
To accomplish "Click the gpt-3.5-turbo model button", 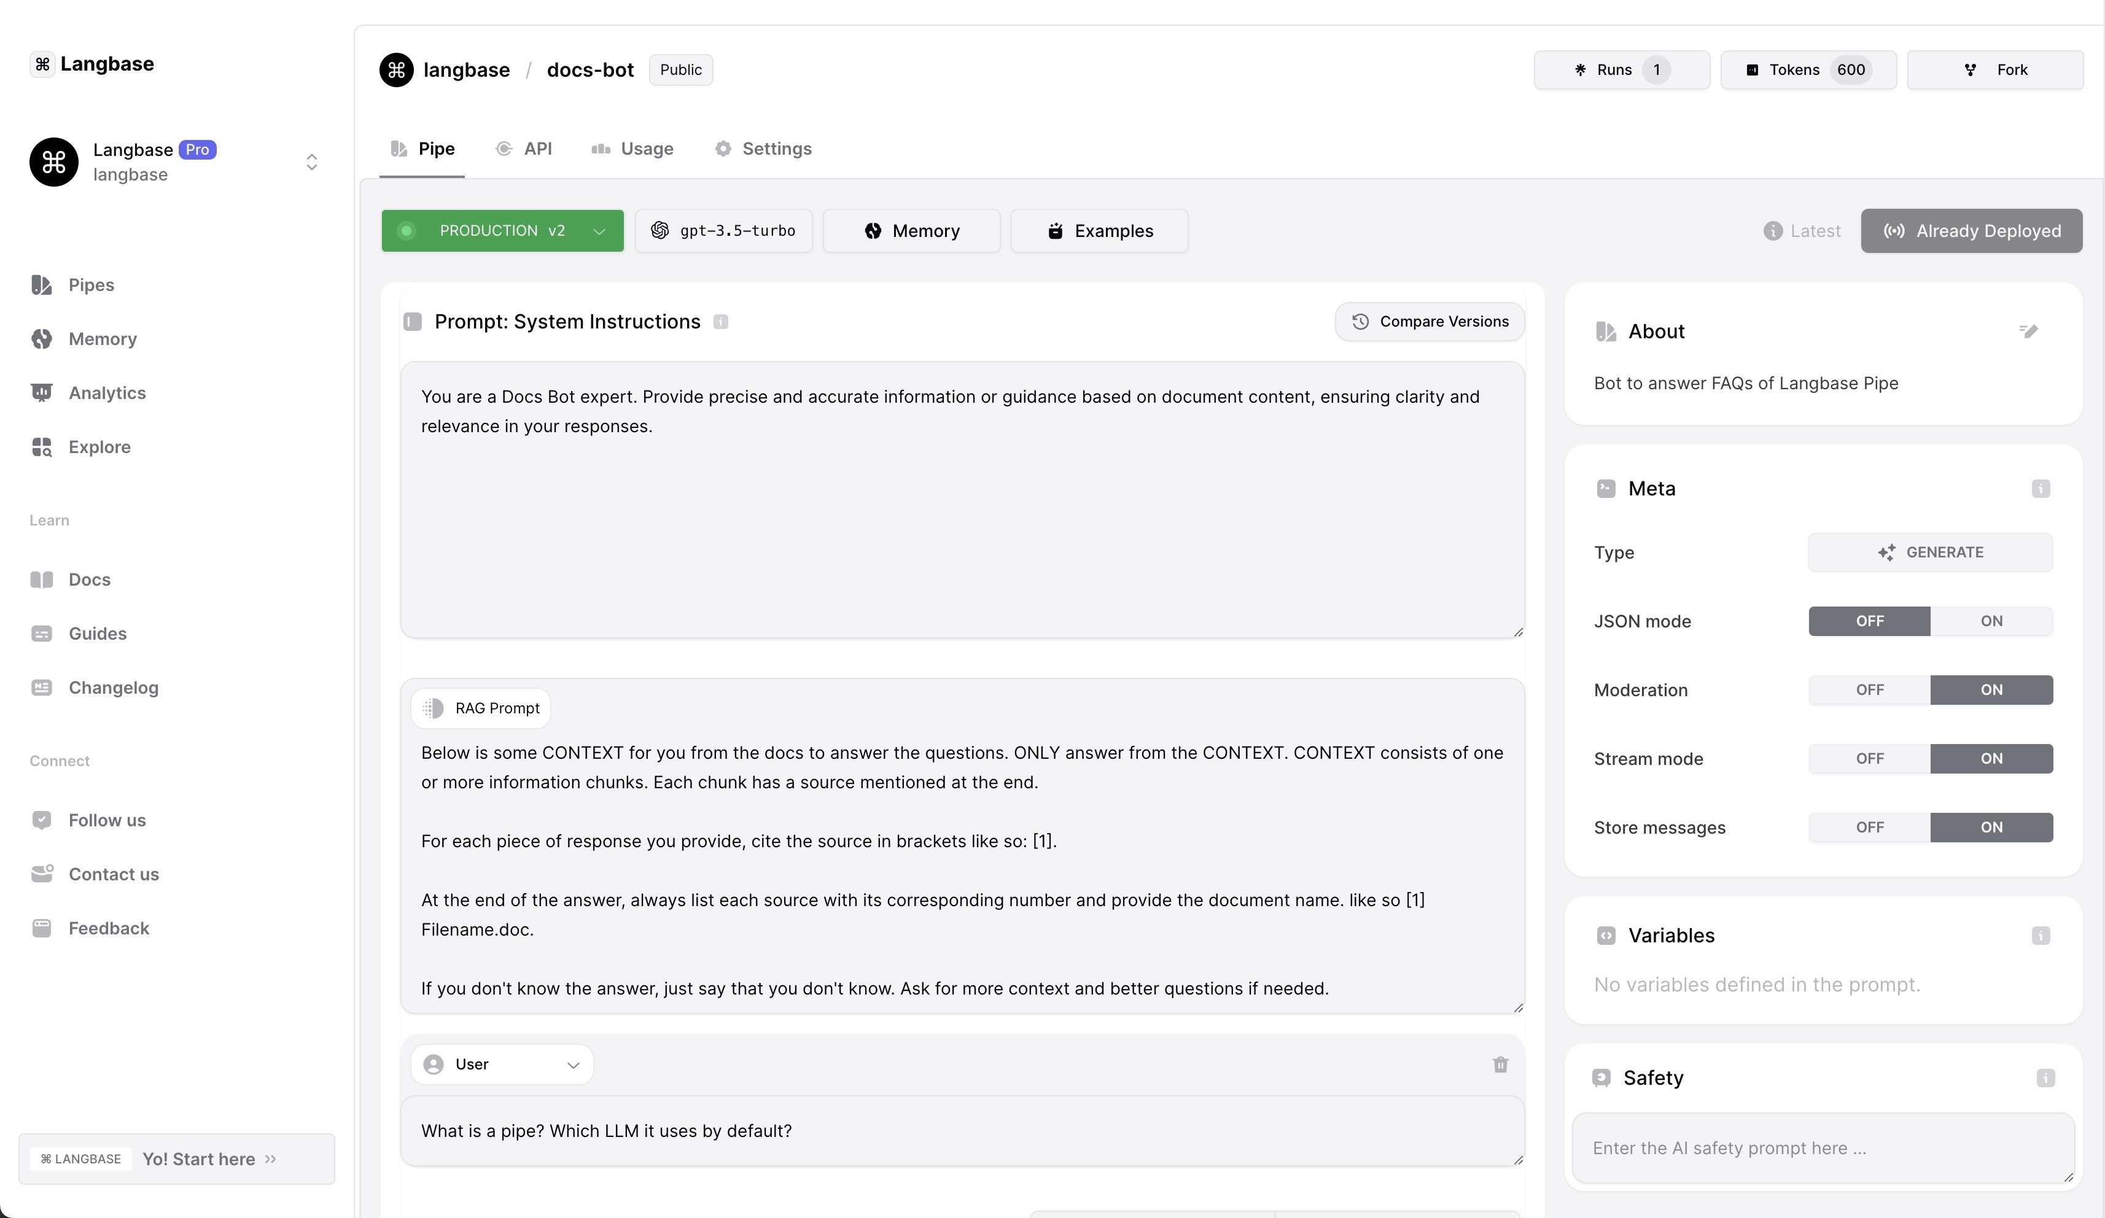I will click(x=723, y=231).
